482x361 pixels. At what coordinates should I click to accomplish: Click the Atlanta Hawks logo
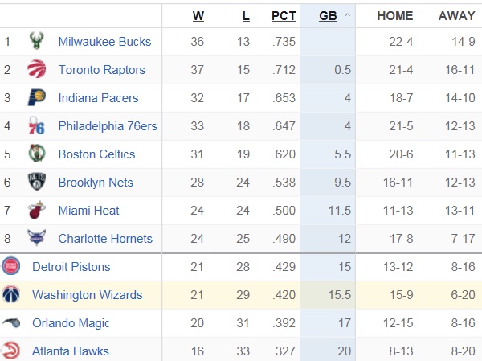coord(11,351)
